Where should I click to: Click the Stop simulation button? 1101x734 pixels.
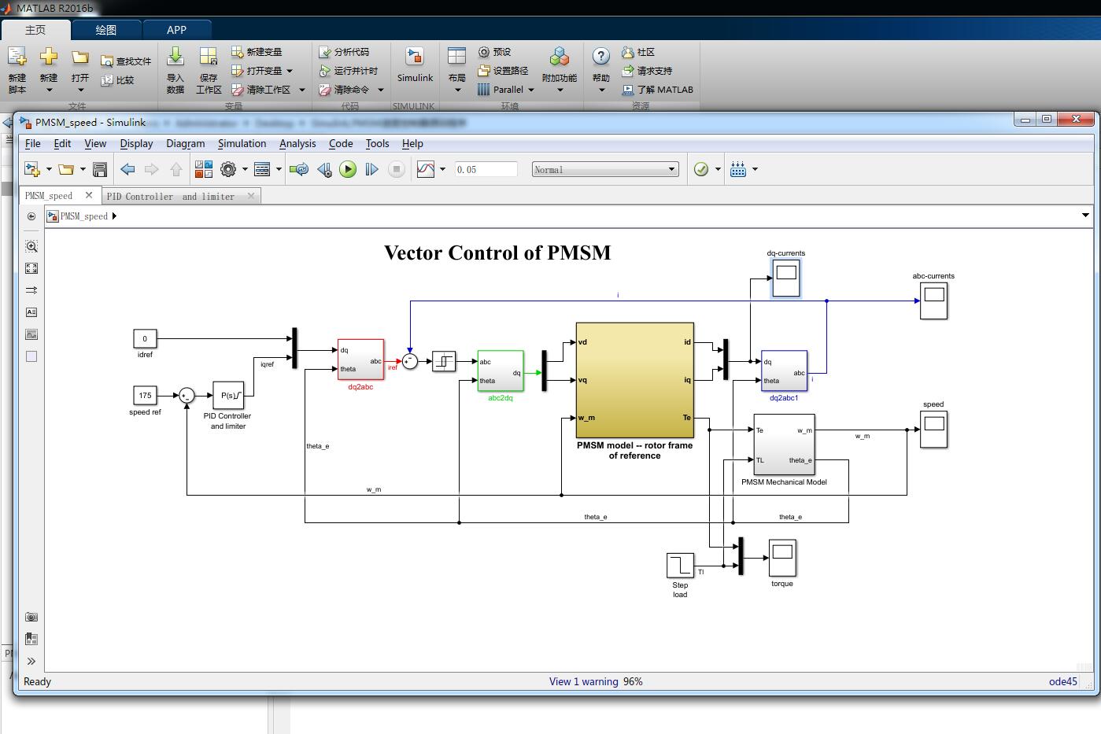[x=397, y=169]
